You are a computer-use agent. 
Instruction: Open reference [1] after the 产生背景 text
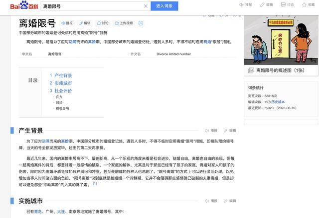pos(95,183)
